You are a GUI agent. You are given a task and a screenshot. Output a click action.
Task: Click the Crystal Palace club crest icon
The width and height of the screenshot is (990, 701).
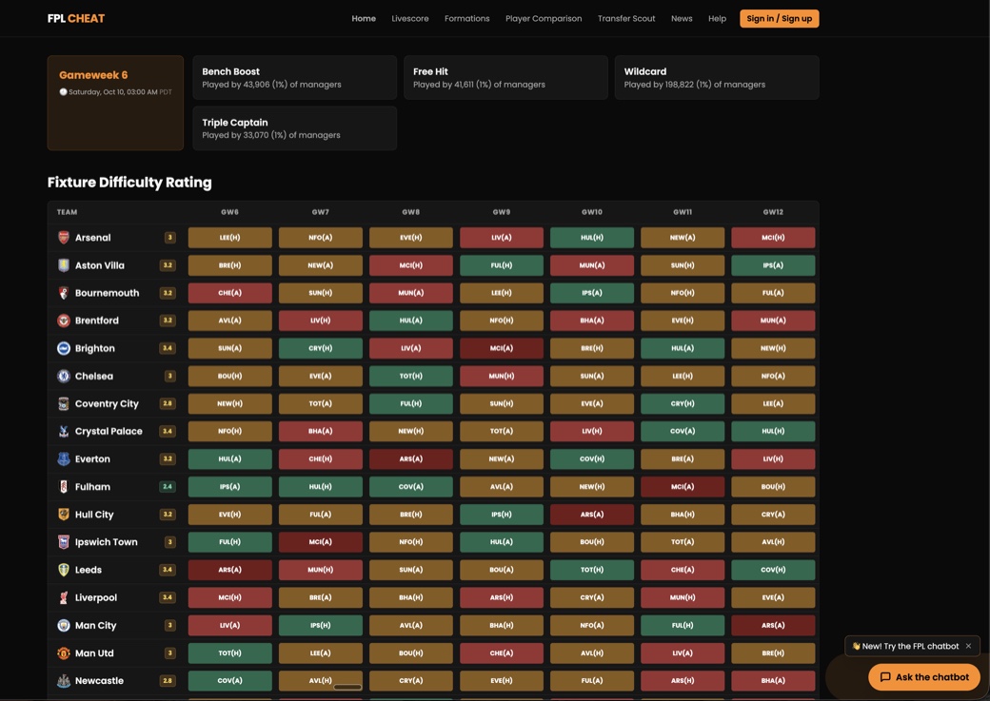click(64, 431)
